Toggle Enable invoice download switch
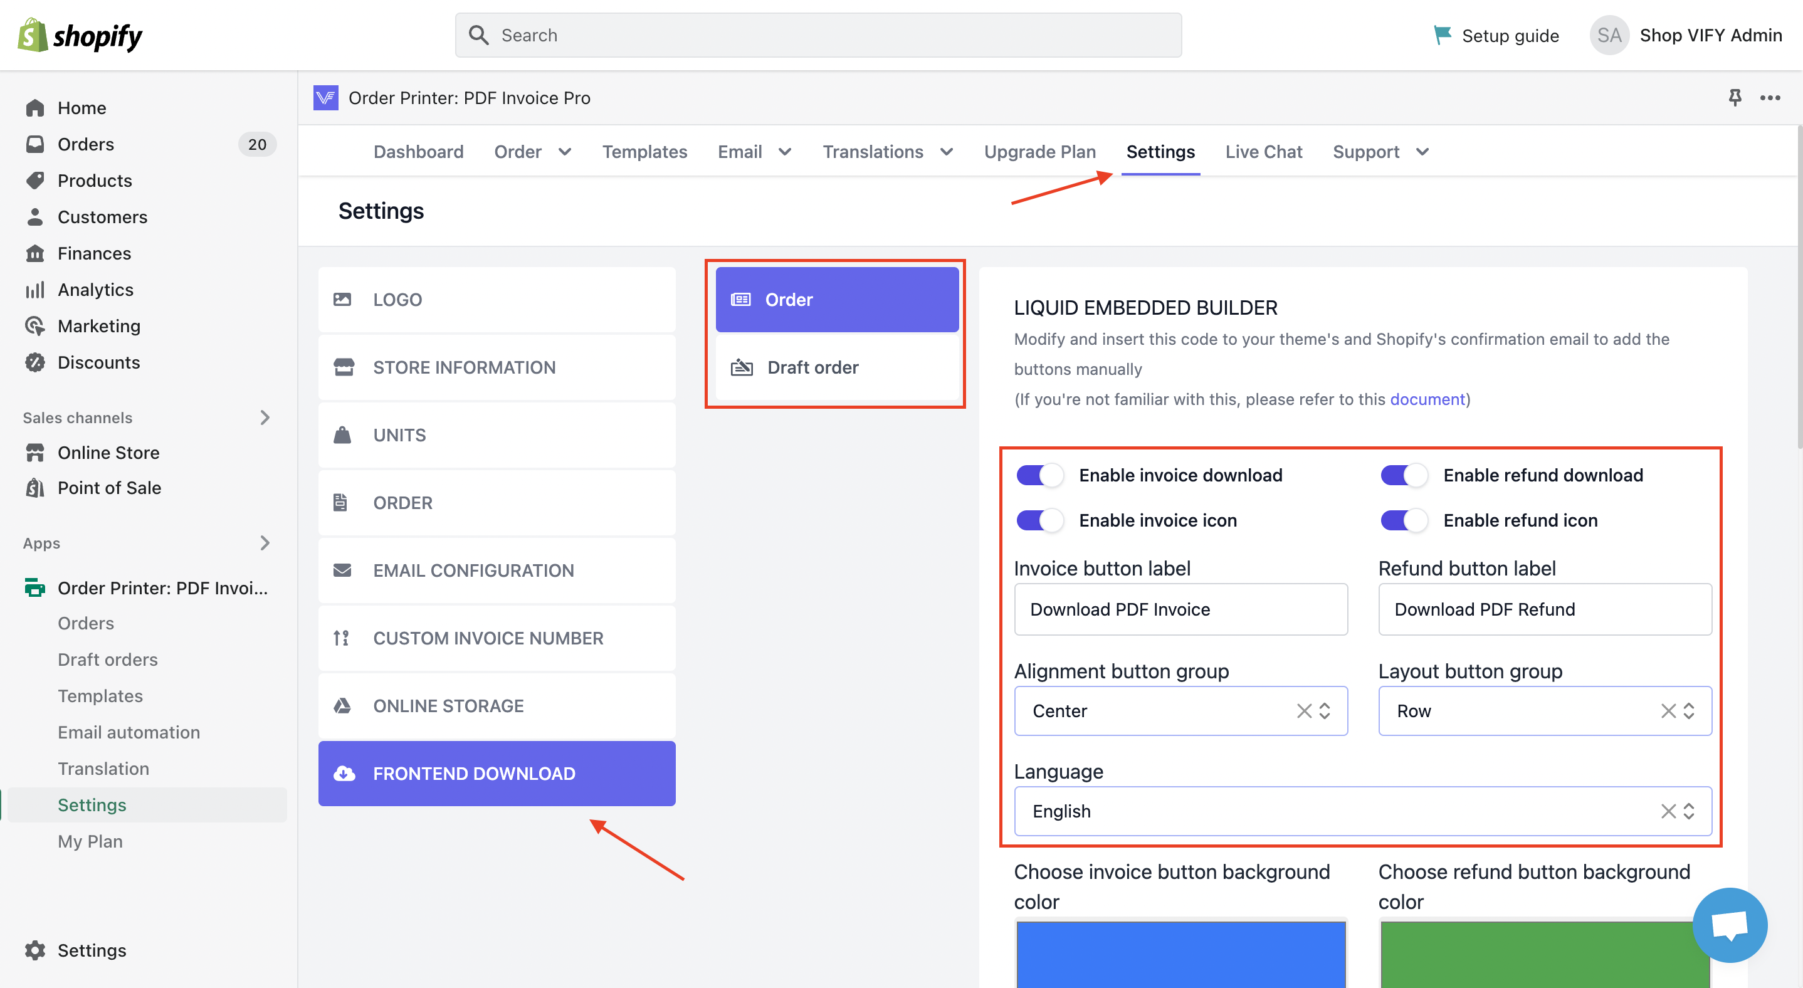 (1039, 475)
